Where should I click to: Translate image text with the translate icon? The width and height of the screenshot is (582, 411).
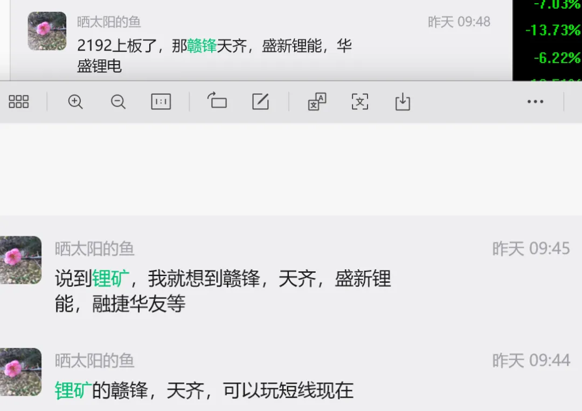(317, 102)
